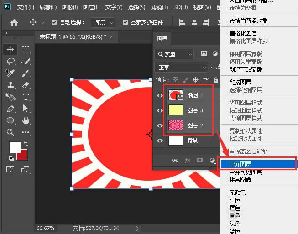The width and height of the screenshot is (298, 234).
Task: Toggle the 自动选择 checkbox
Action: [54, 22]
